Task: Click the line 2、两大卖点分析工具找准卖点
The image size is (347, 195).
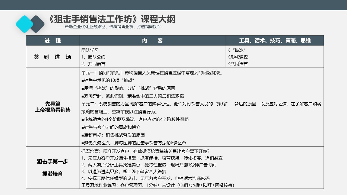Action: 149,165
